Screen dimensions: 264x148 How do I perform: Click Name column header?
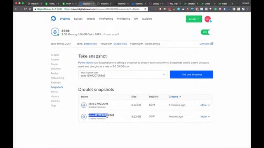click(85, 97)
